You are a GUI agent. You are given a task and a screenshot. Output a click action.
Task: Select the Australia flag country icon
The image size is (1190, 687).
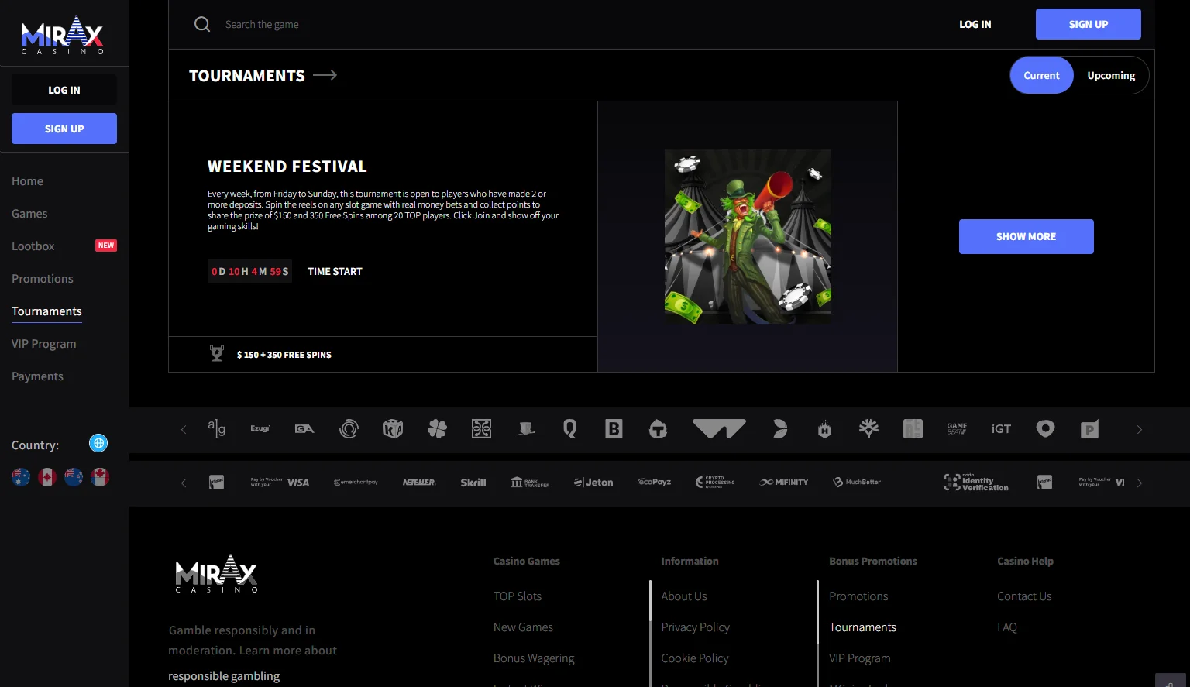[x=21, y=477]
